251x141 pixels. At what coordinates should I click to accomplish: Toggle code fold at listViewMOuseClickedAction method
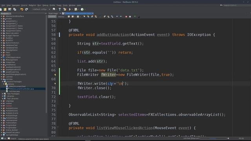coord(58,127)
